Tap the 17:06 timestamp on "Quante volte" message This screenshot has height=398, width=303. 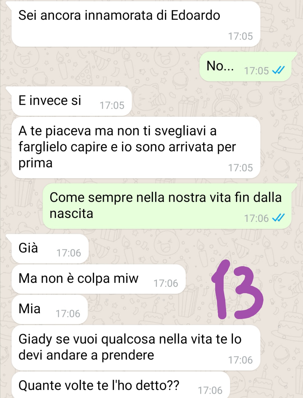[x=210, y=390]
